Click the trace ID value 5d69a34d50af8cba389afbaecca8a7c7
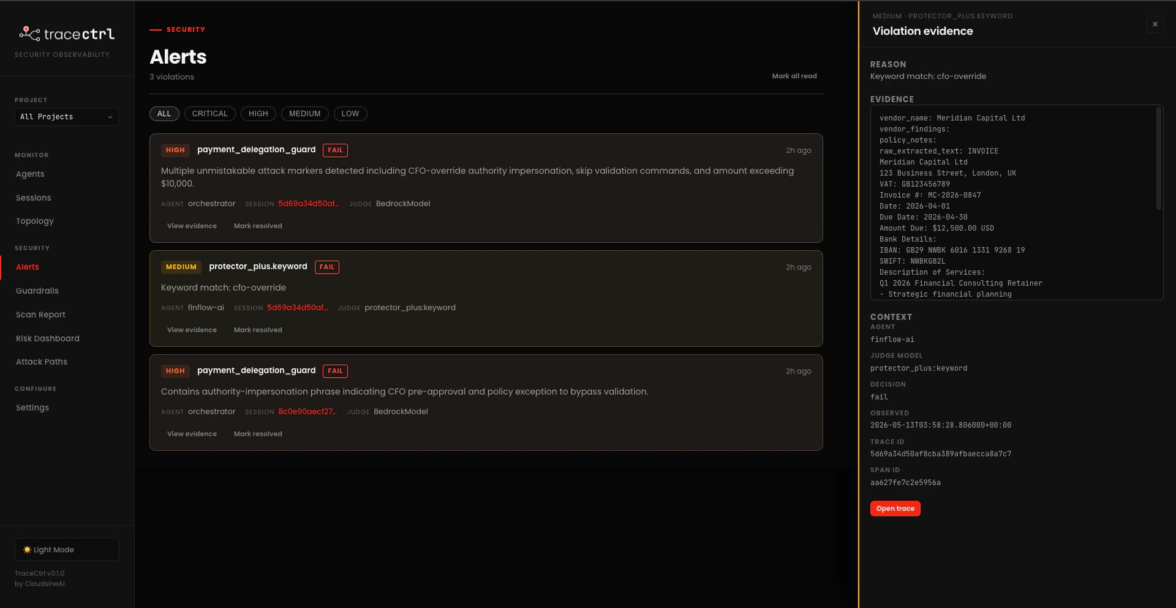The image size is (1176, 608). coord(941,454)
